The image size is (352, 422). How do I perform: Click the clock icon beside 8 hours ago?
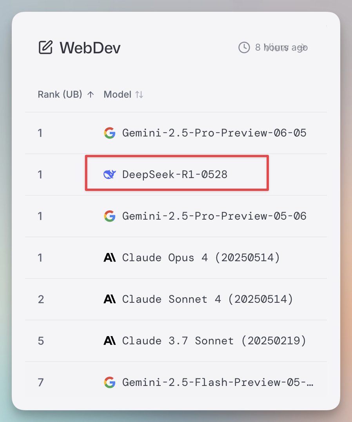point(244,47)
